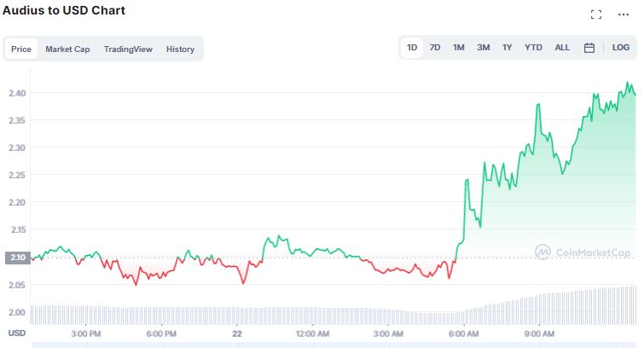Click the 12:00 AM time axis label
Image resolution: width=644 pixels, height=348 pixels.
click(x=312, y=334)
